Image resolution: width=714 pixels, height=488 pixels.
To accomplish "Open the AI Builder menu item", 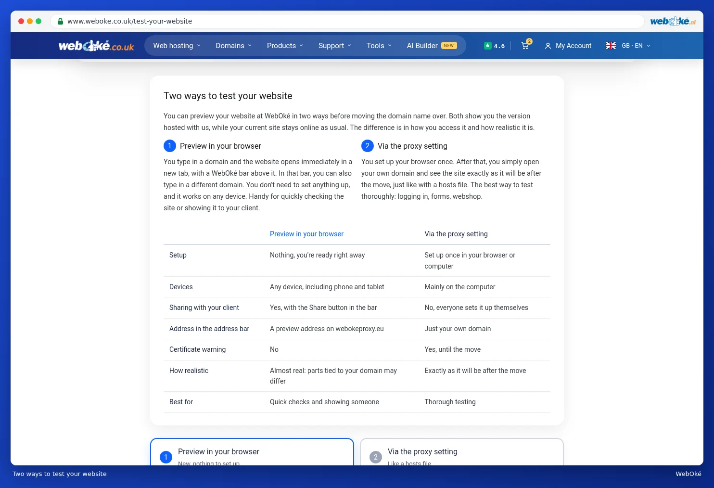I will [432, 46].
